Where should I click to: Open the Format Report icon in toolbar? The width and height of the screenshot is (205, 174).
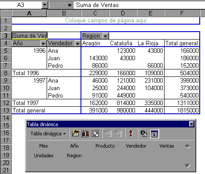tap(75, 134)
